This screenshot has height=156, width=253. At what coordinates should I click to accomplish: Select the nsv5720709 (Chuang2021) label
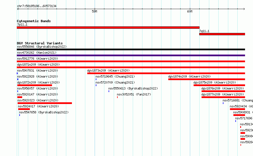115,83
